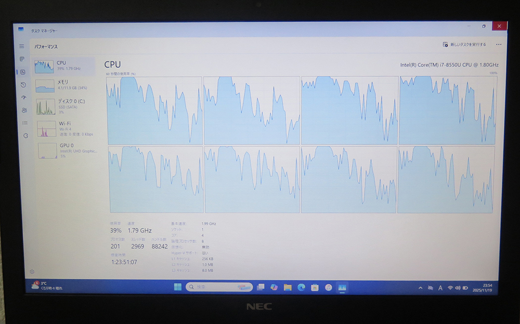Switch to the Processes page icon
520x324 pixels.
[22, 59]
